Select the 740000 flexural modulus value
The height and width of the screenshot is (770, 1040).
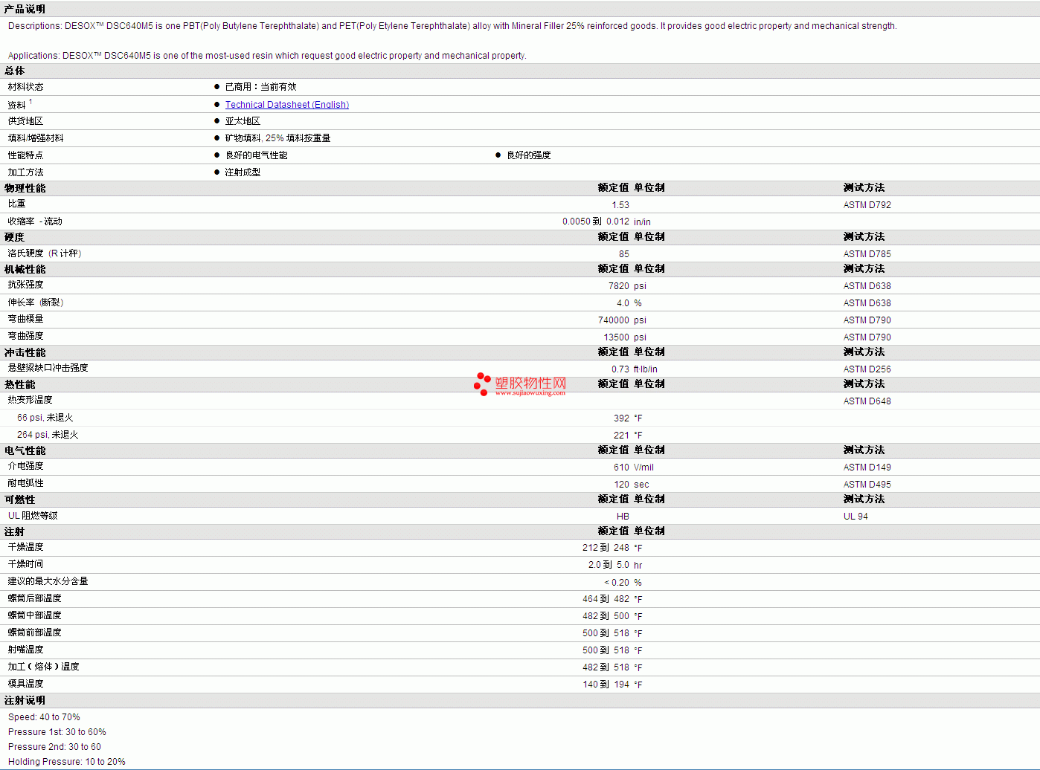(x=614, y=320)
